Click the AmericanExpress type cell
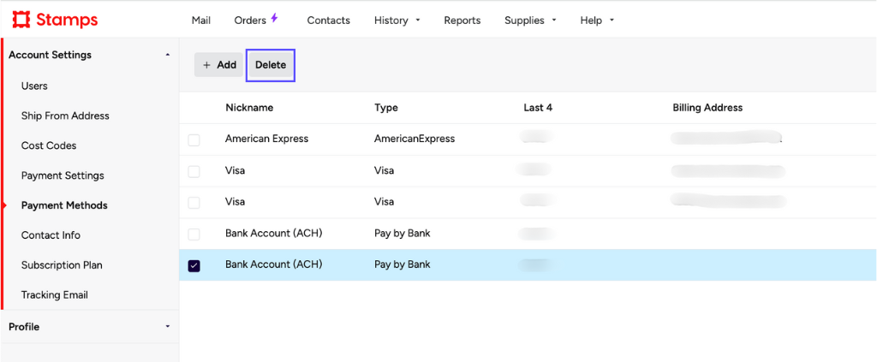Image resolution: width=877 pixels, height=362 pixels. [x=415, y=139]
